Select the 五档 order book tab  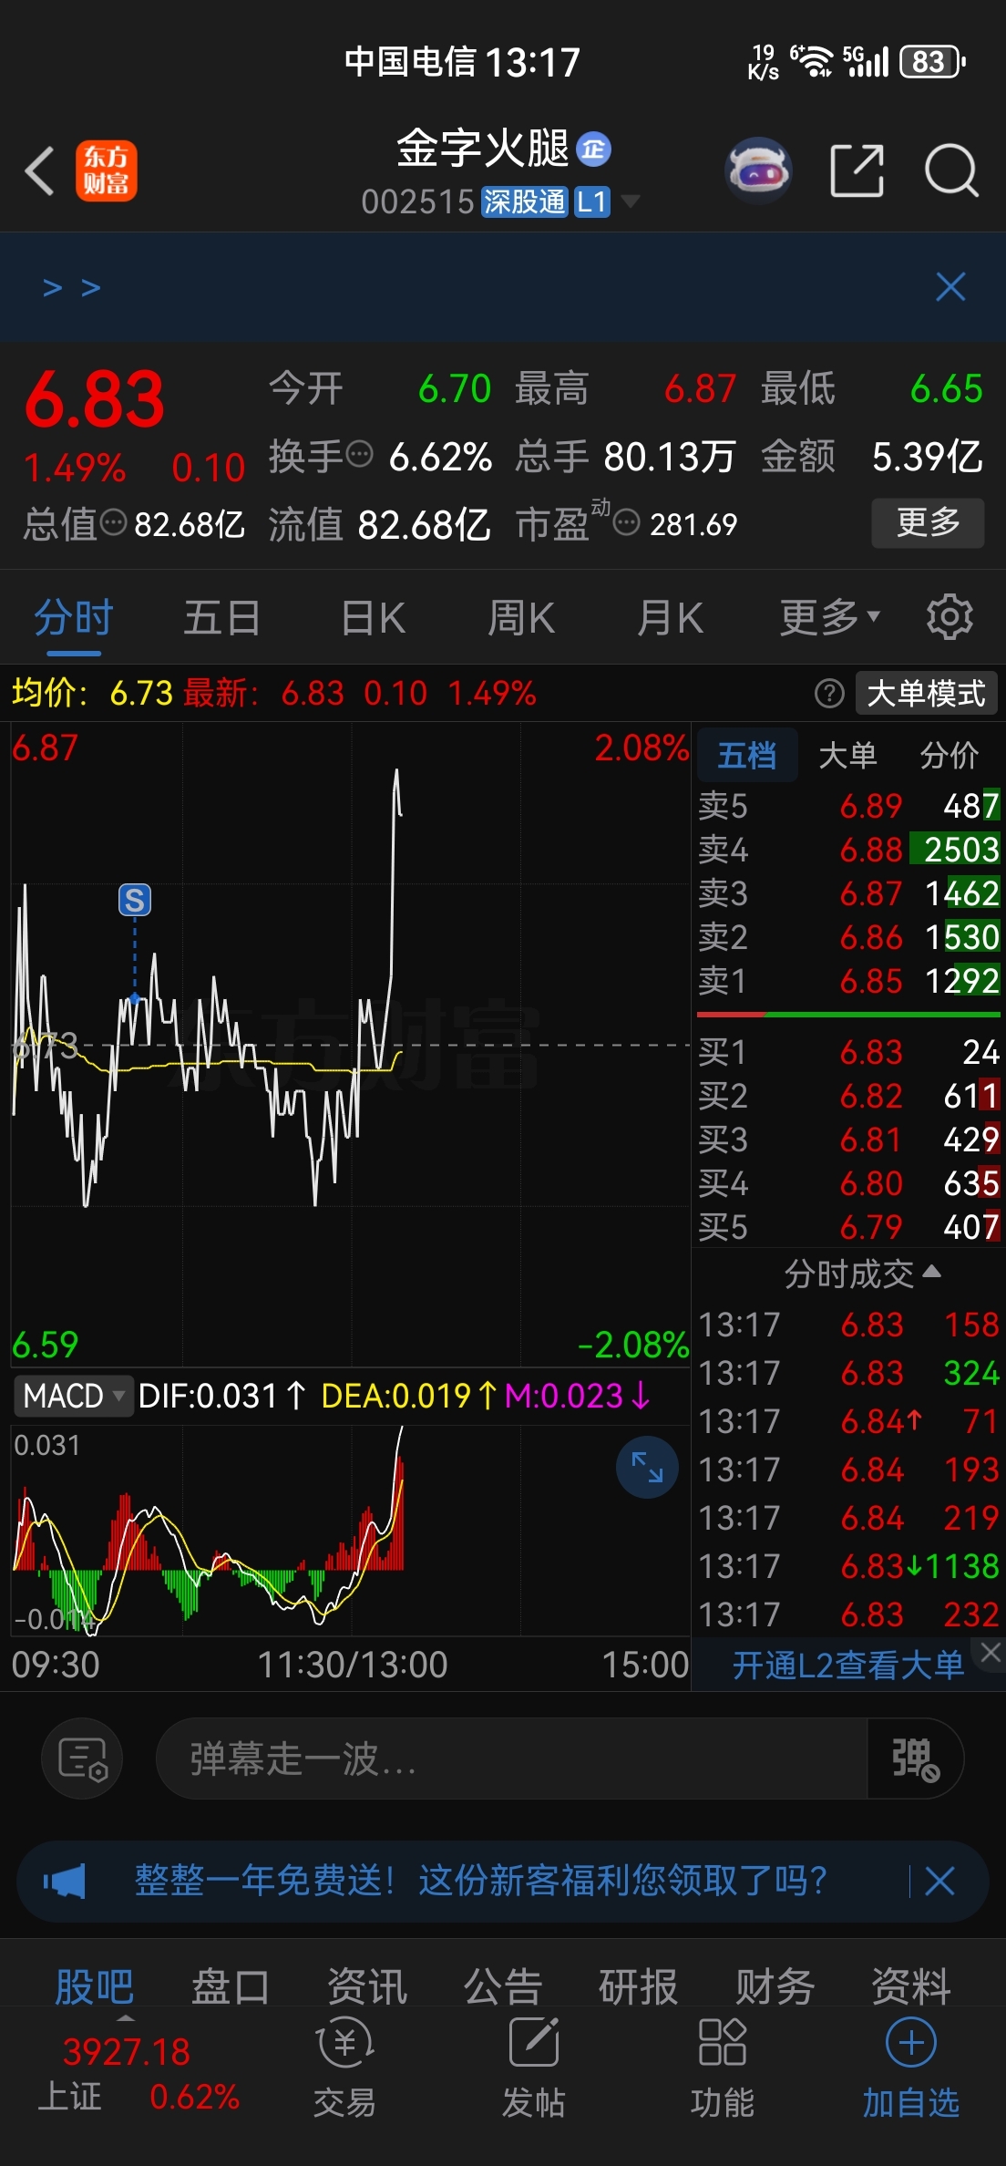click(x=747, y=755)
